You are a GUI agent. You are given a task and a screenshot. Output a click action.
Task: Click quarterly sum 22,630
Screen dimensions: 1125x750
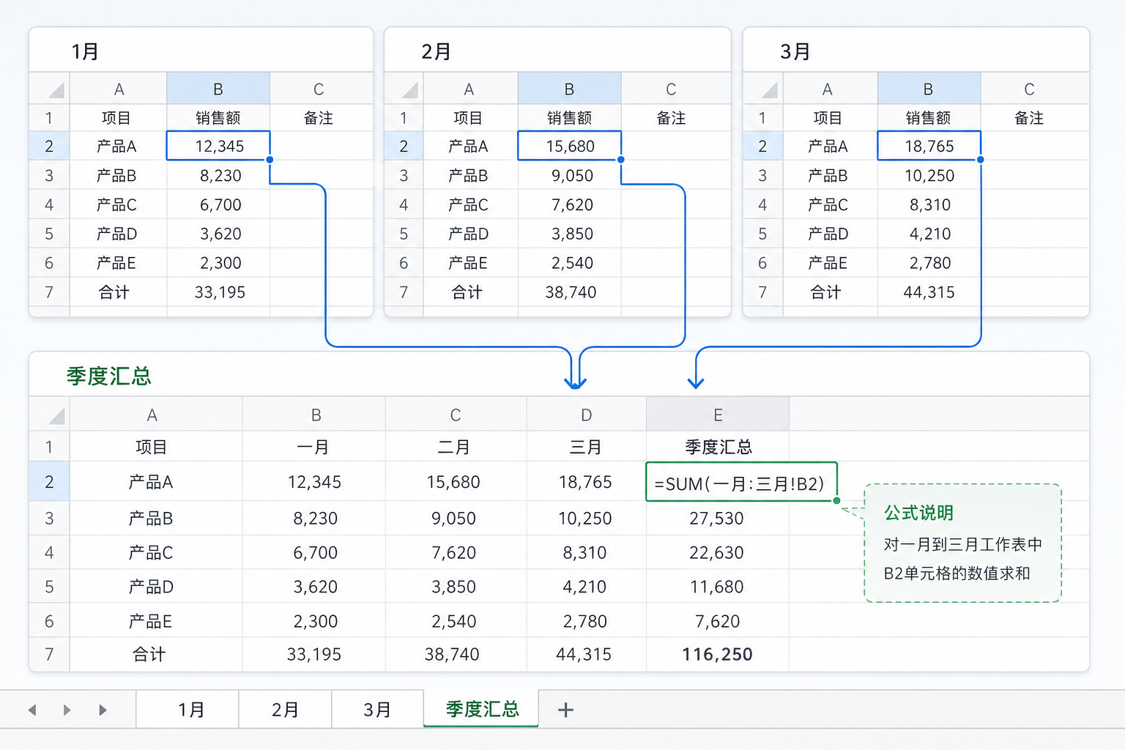[x=718, y=552]
